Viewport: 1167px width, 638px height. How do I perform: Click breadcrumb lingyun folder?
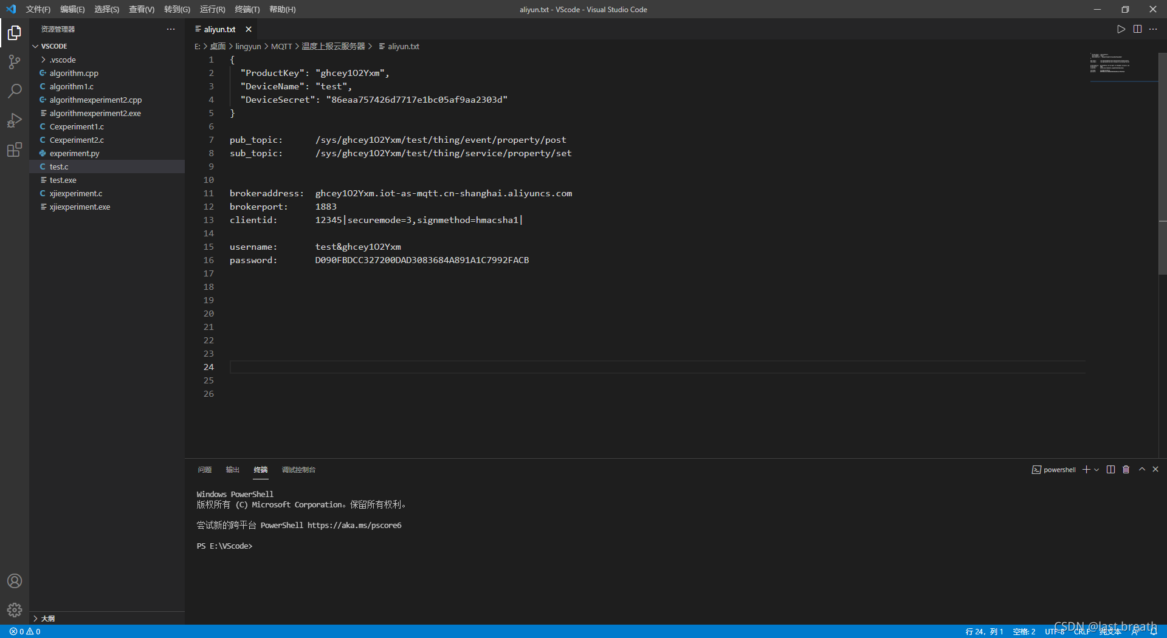pyautogui.click(x=248, y=46)
